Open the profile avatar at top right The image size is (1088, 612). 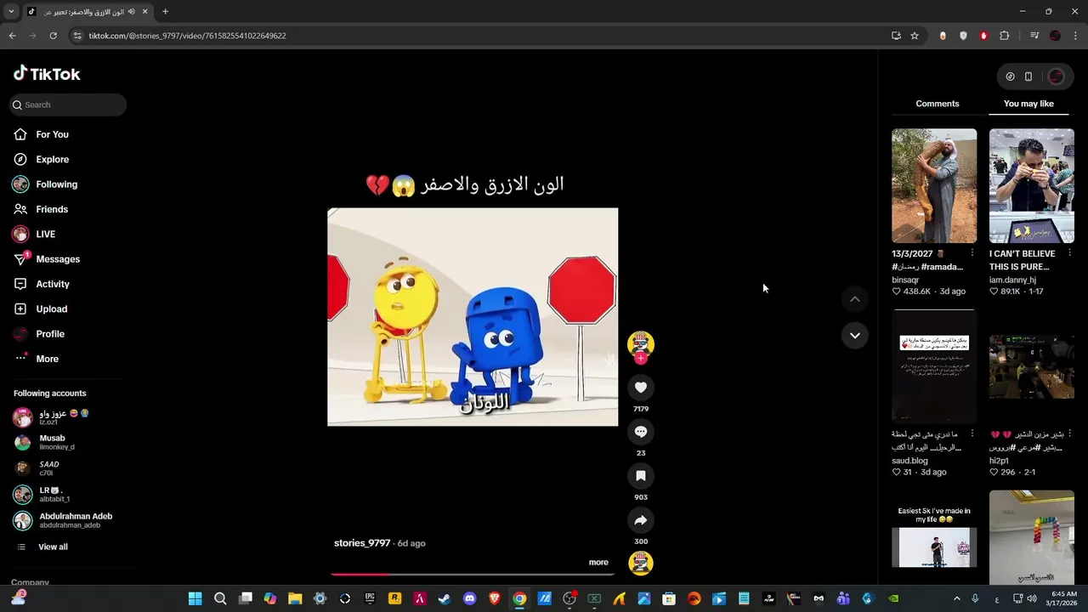point(1057,76)
